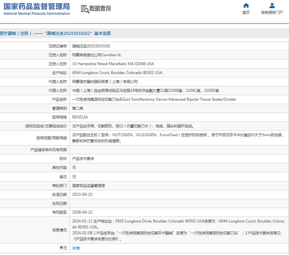Click the 代理人名称 row label
This screenshot has width=289, height=255.
[58, 82]
